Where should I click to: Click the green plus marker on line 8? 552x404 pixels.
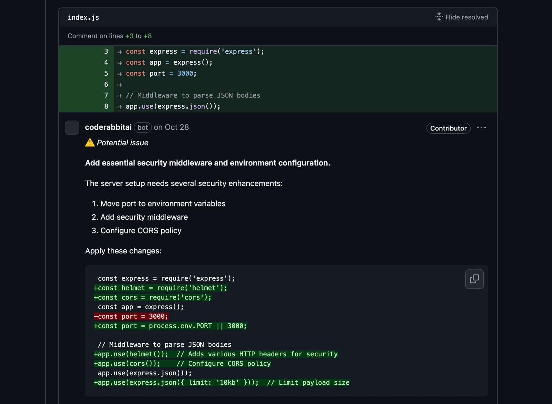119,106
